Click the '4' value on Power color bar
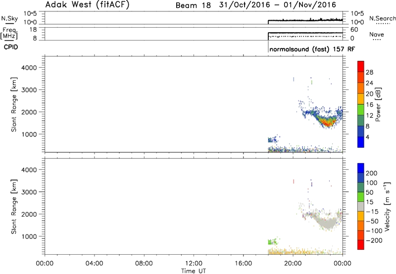 click(x=367, y=137)
